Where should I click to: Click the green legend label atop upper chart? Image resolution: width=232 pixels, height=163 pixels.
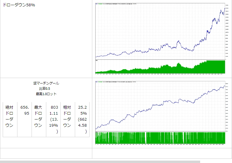click(x=105, y=4)
